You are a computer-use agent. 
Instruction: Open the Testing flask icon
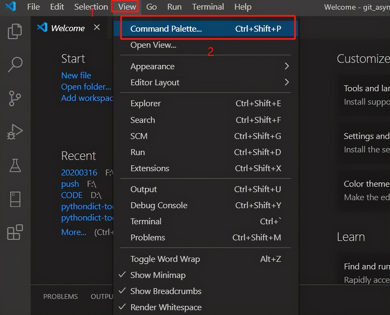[x=14, y=166]
